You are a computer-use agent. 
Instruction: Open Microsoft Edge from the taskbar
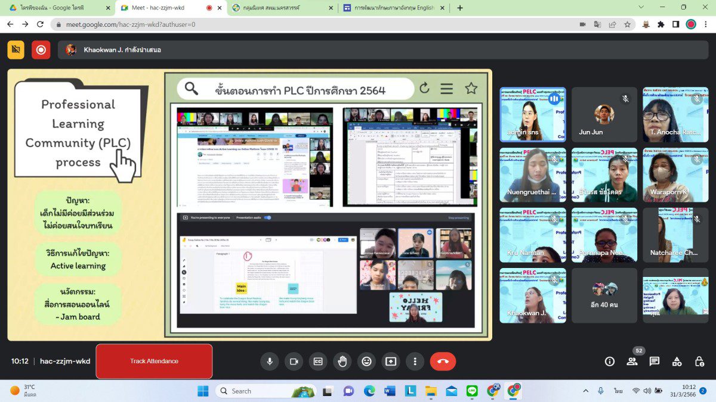tap(369, 391)
